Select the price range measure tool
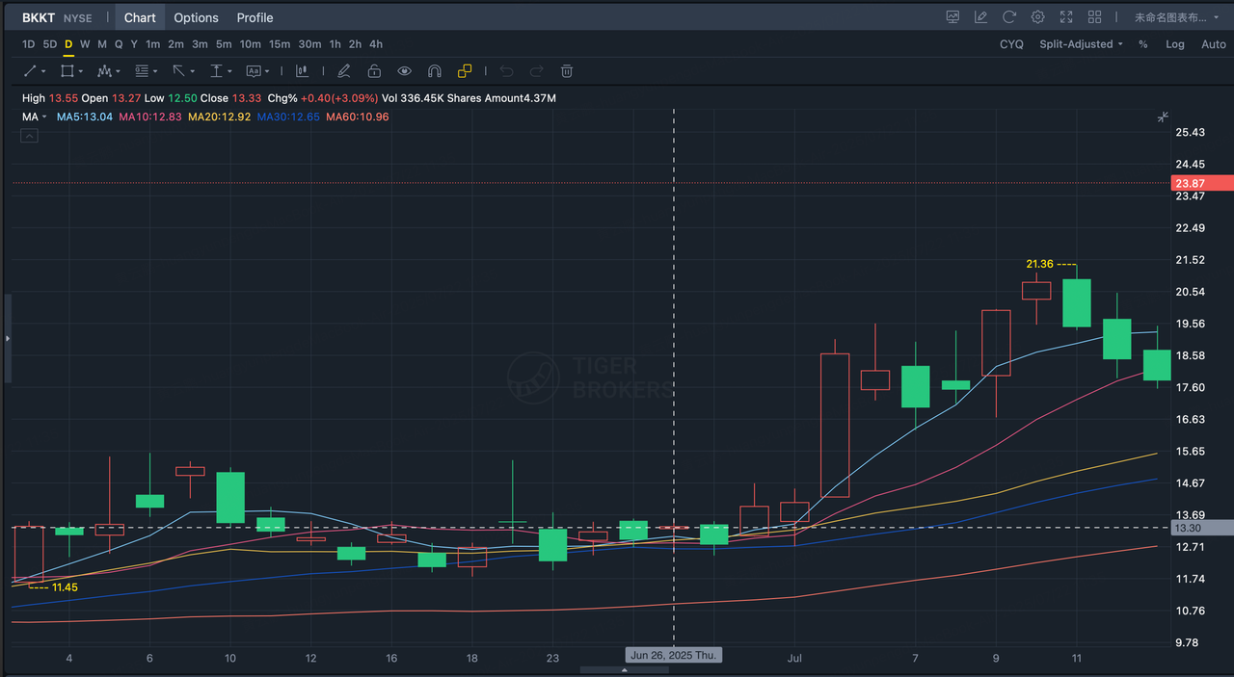This screenshot has height=677, width=1234. [216, 70]
